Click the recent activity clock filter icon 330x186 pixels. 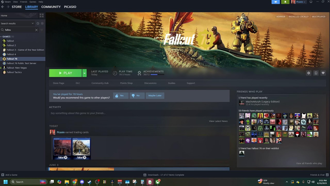[38, 23]
